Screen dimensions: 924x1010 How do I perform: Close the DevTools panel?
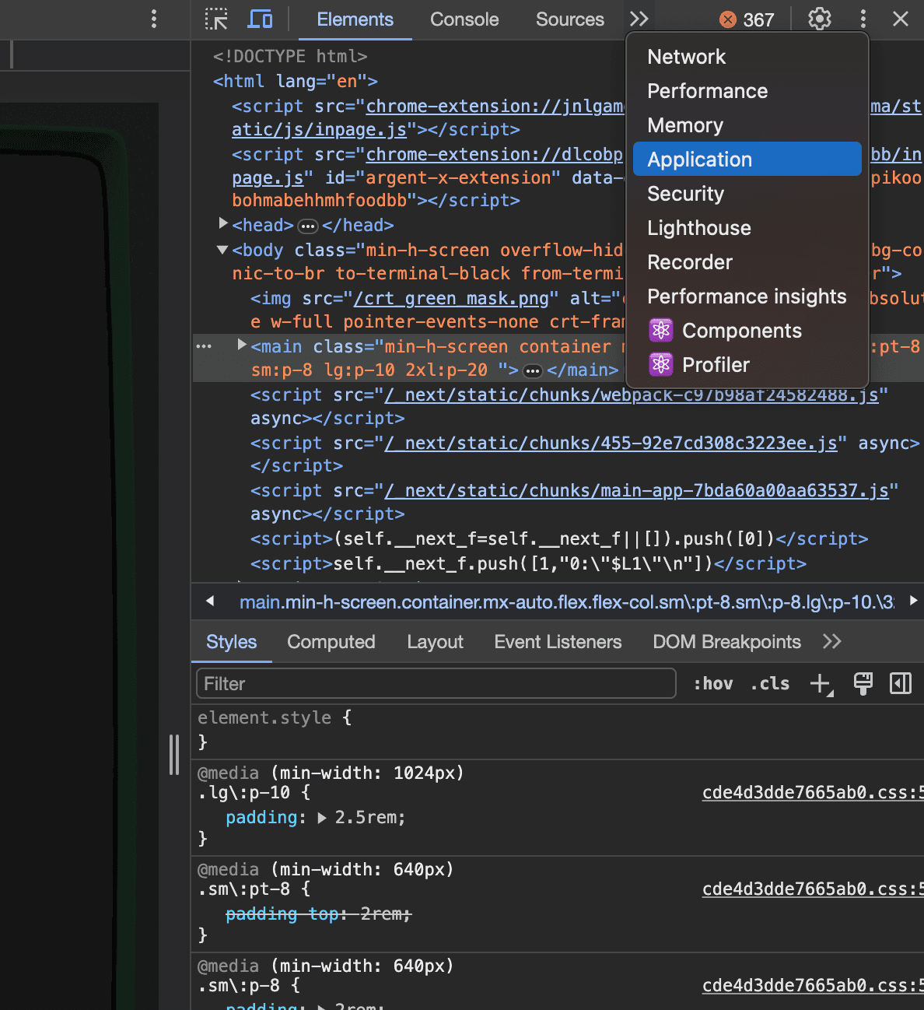click(x=901, y=19)
